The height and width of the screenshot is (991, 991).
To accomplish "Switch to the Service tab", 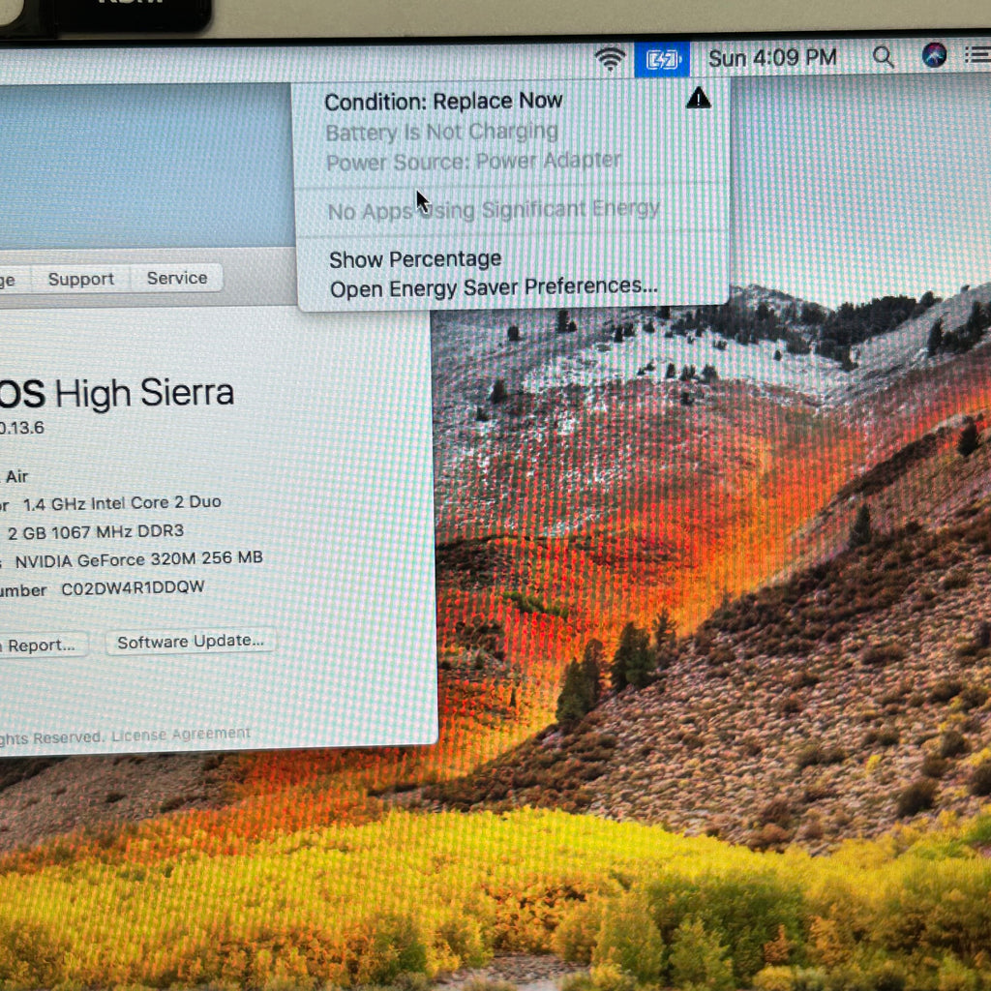I will pyautogui.click(x=177, y=278).
